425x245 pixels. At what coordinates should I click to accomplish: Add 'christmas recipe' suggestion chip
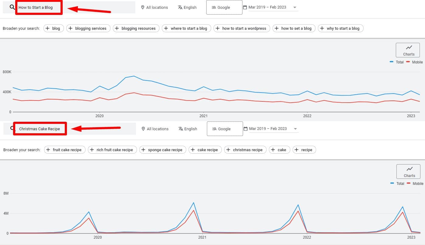coord(245,150)
